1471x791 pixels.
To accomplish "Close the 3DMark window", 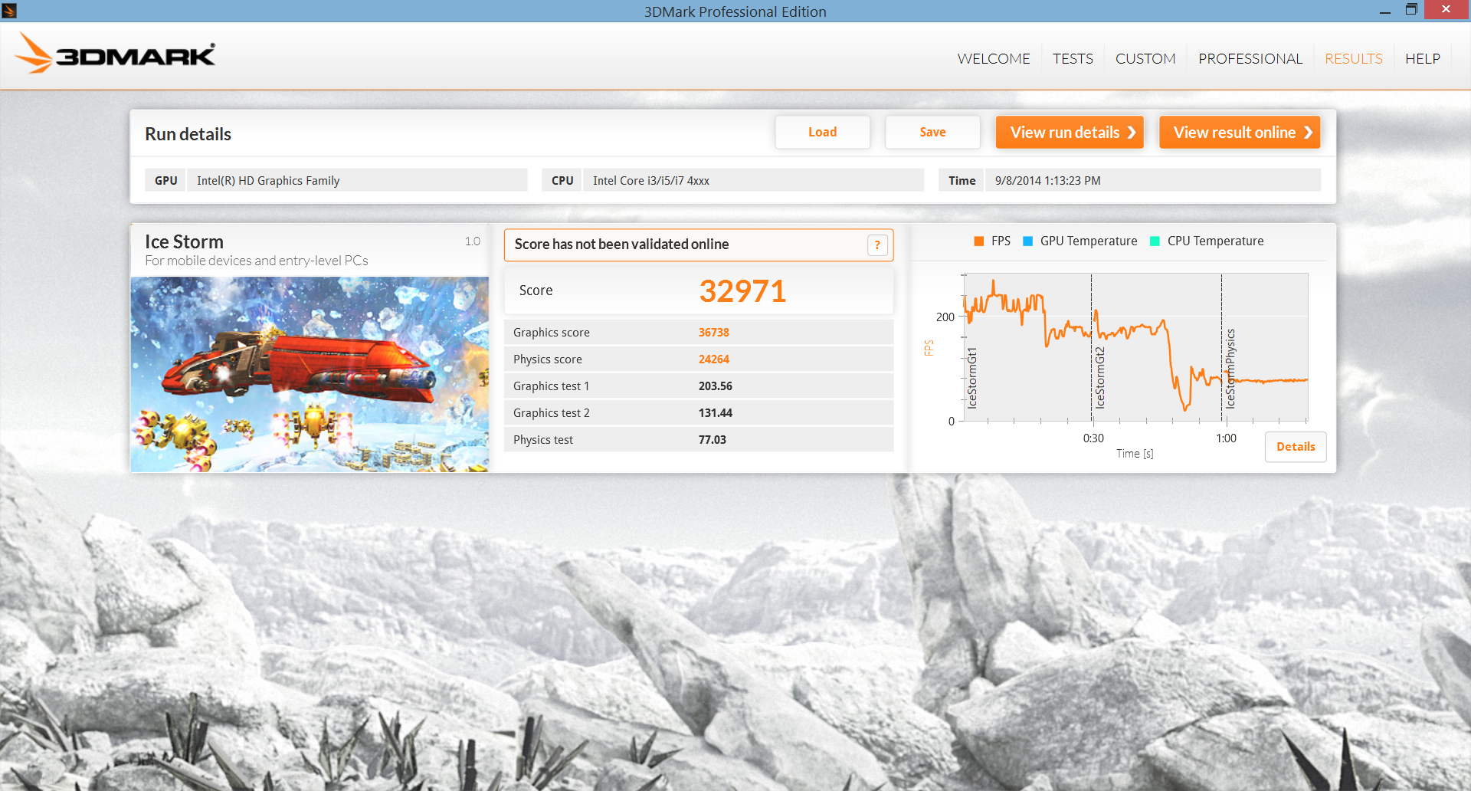I will [x=1446, y=9].
